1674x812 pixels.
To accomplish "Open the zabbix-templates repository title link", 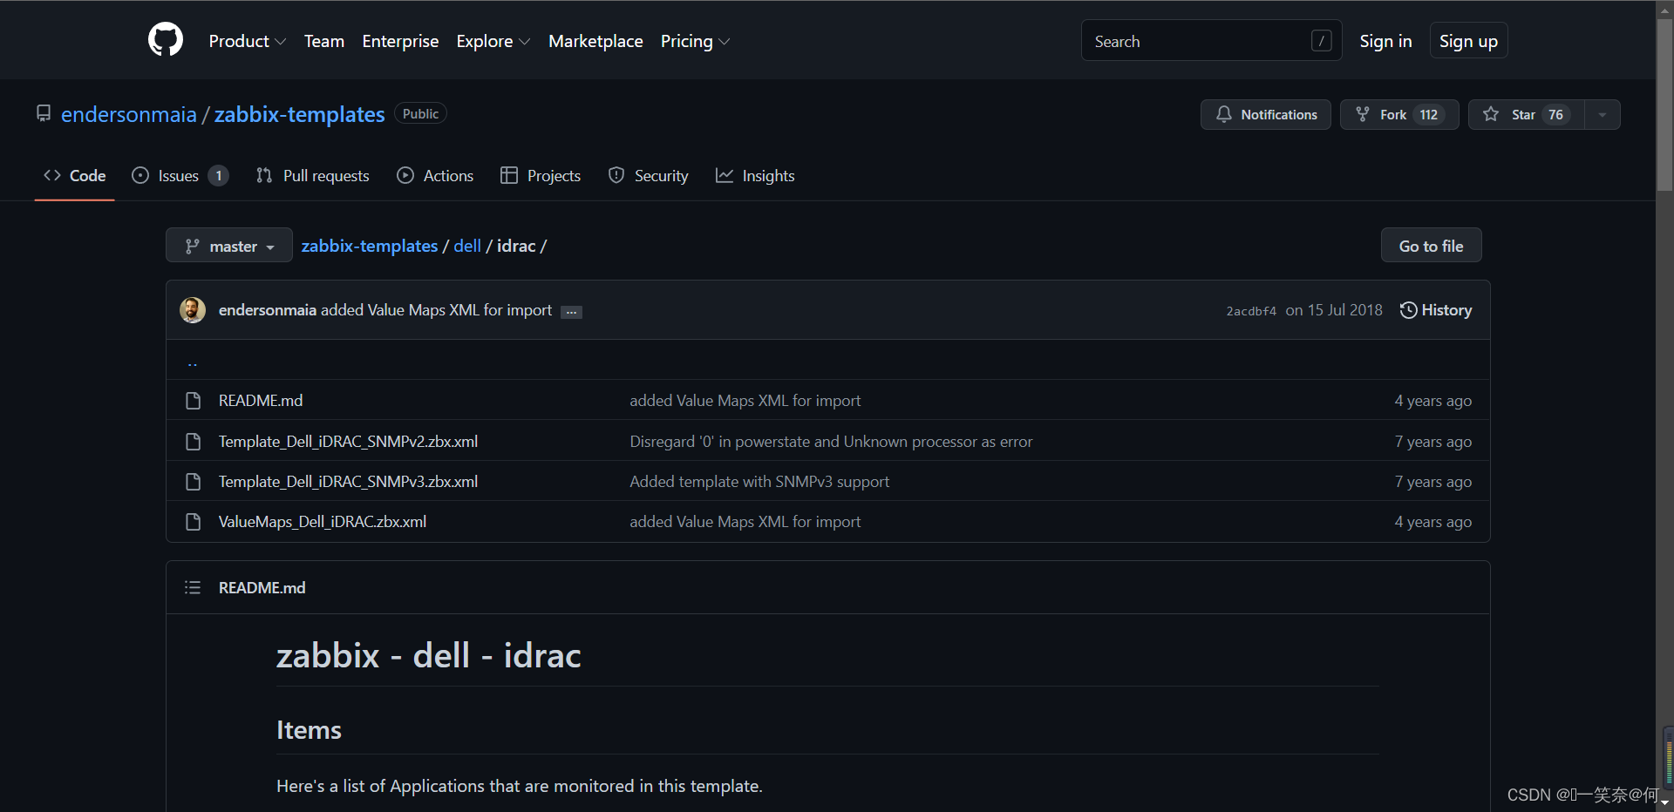I will pyautogui.click(x=299, y=114).
